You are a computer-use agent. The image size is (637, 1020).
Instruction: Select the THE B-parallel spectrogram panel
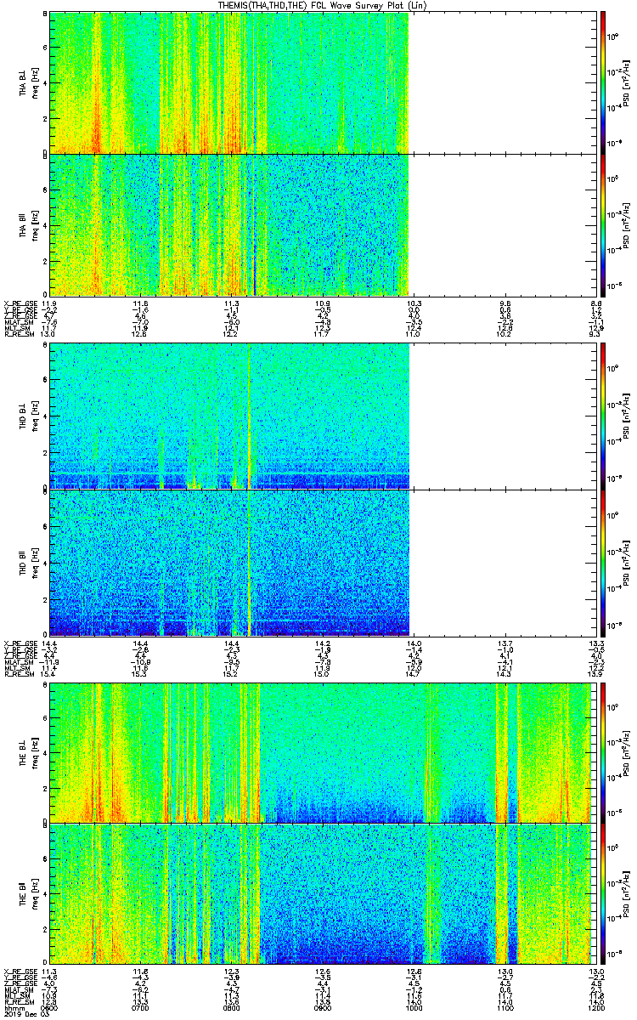pos(323,892)
